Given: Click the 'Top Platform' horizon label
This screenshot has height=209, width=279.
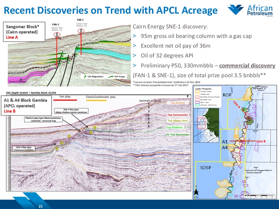Looking at the screenshot, I should [174, 127].
